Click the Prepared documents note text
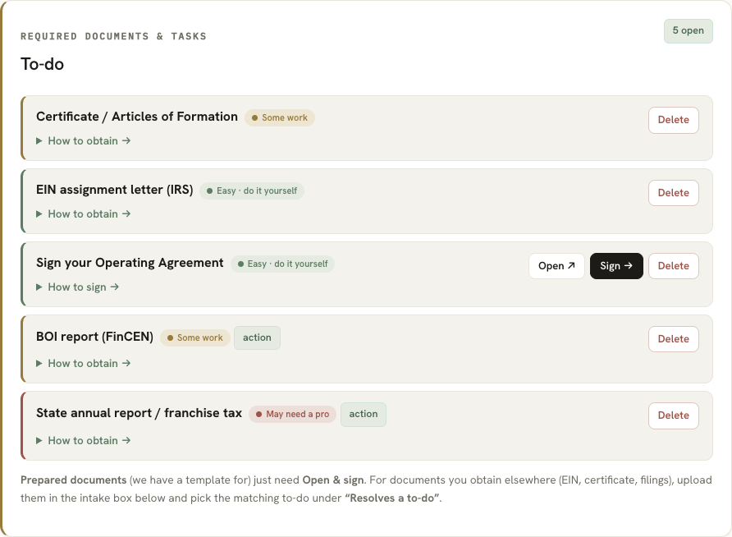The image size is (732, 537). pyautogui.click(x=366, y=489)
